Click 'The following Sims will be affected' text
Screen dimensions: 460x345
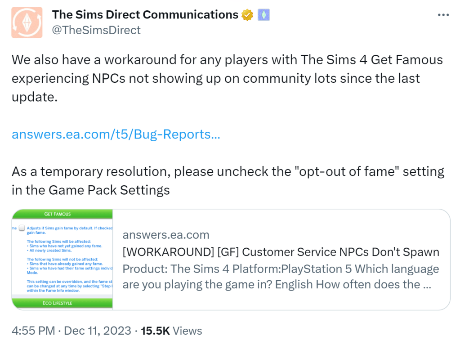coord(58,242)
